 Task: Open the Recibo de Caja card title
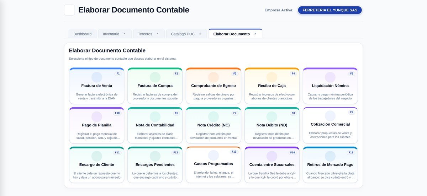coord(272,86)
